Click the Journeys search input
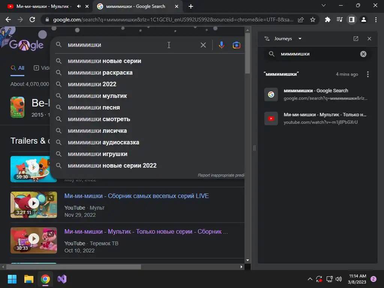Screen dimensions: 384x288 coord(318,54)
